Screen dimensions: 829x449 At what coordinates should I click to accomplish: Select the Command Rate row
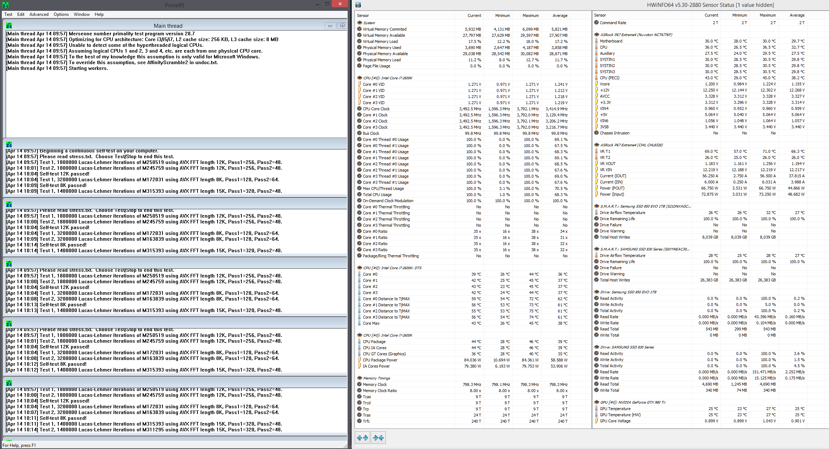pyautogui.click(x=699, y=23)
